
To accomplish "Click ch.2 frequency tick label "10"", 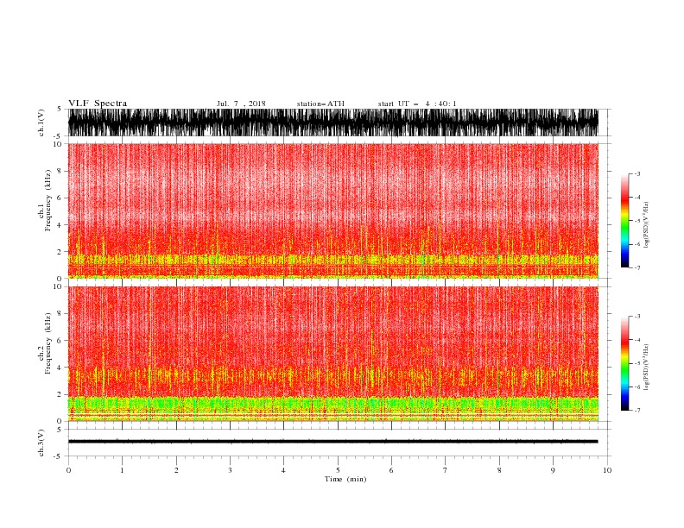I will [x=58, y=287].
